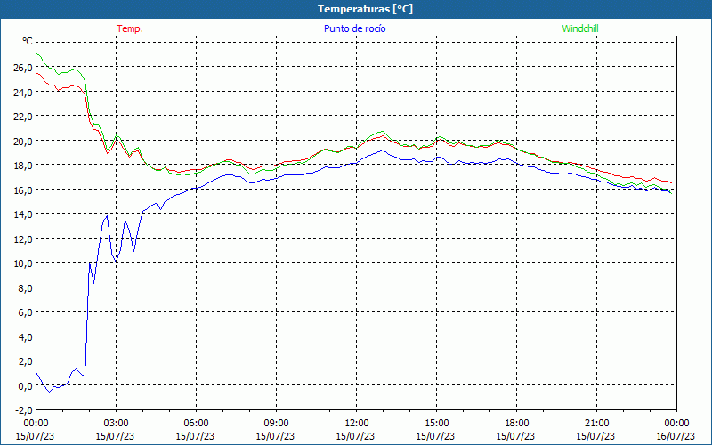Click the 26,0 y-axis value
The height and width of the screenshot is (445, 712).
(x=24, y=68)
